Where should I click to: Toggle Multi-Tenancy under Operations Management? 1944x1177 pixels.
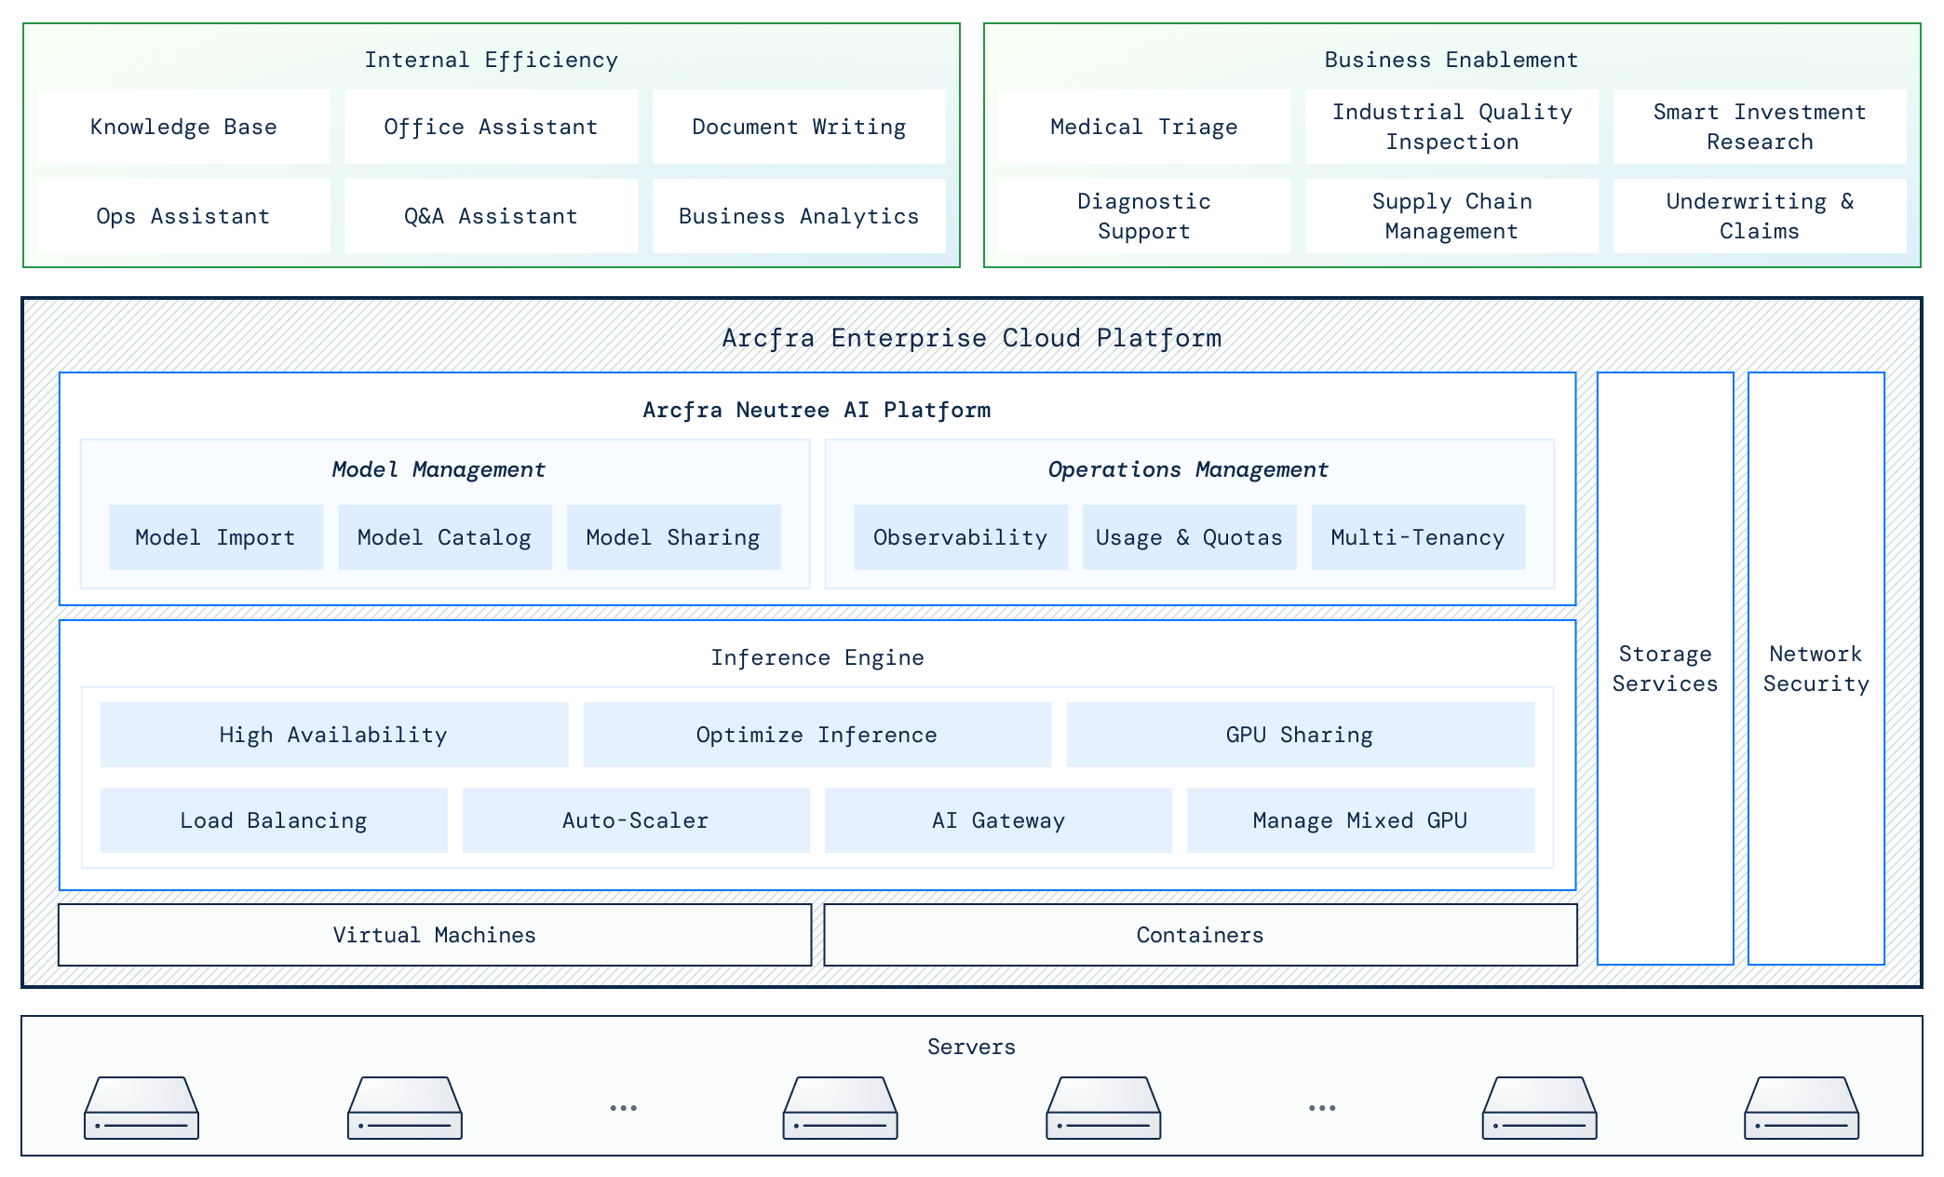pos(1417,537)
